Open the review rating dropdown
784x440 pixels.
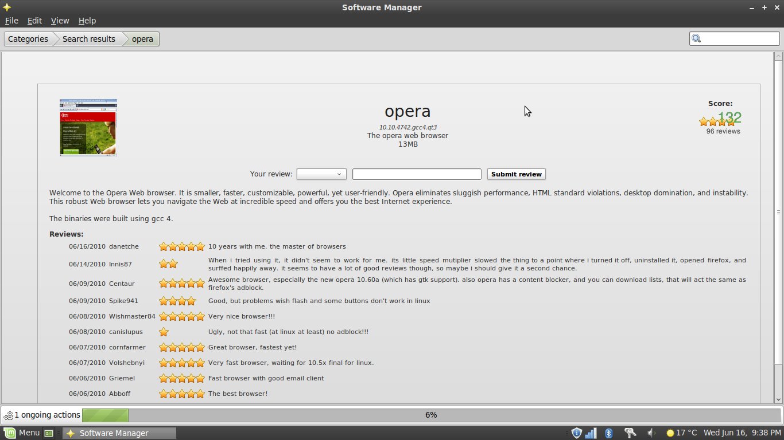[x=321, y=174]
